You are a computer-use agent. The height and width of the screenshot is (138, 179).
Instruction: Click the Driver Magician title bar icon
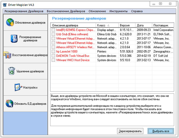pyautogui.click(x=5, y=4)
